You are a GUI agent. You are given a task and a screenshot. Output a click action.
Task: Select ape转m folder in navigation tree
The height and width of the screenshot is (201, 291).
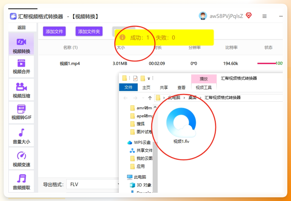coord(141,116)
